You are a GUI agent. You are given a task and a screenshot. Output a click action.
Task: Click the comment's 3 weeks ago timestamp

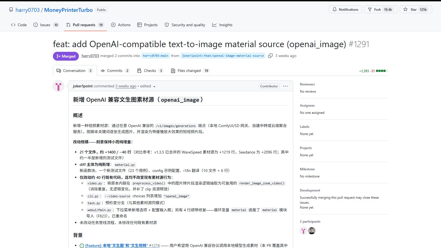pyautogui.click(x=126, y=86)
